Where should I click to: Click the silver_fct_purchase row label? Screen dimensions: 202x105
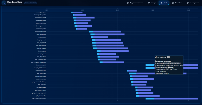[41, 57]
